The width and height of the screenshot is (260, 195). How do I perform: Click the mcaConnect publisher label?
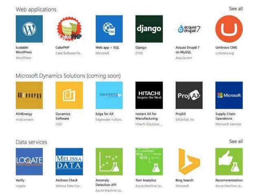point(24,119)
